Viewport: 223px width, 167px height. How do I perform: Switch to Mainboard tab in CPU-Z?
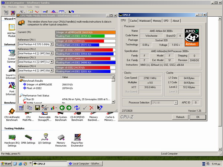click(145, 21)
